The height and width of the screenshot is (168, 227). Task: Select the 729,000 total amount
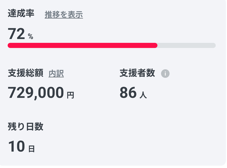(x=36, y=93)
